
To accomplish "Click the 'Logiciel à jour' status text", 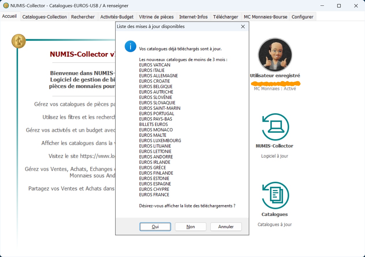I will [x=275, y=156].
